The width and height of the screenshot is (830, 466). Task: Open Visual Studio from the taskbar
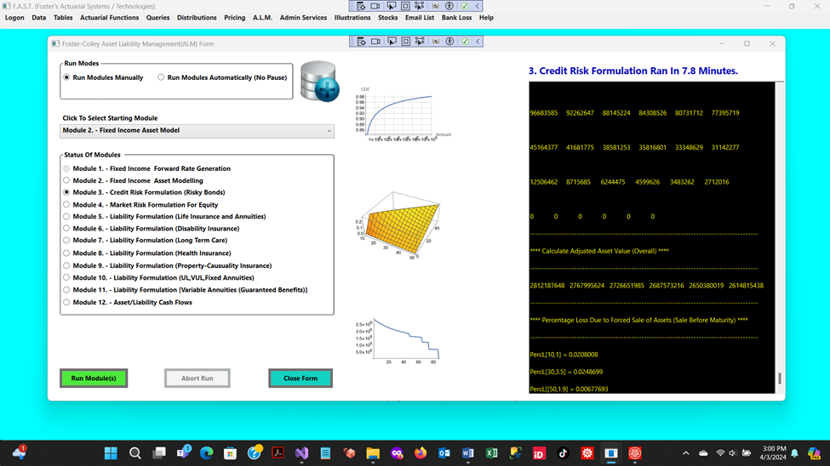pos(301,453)
